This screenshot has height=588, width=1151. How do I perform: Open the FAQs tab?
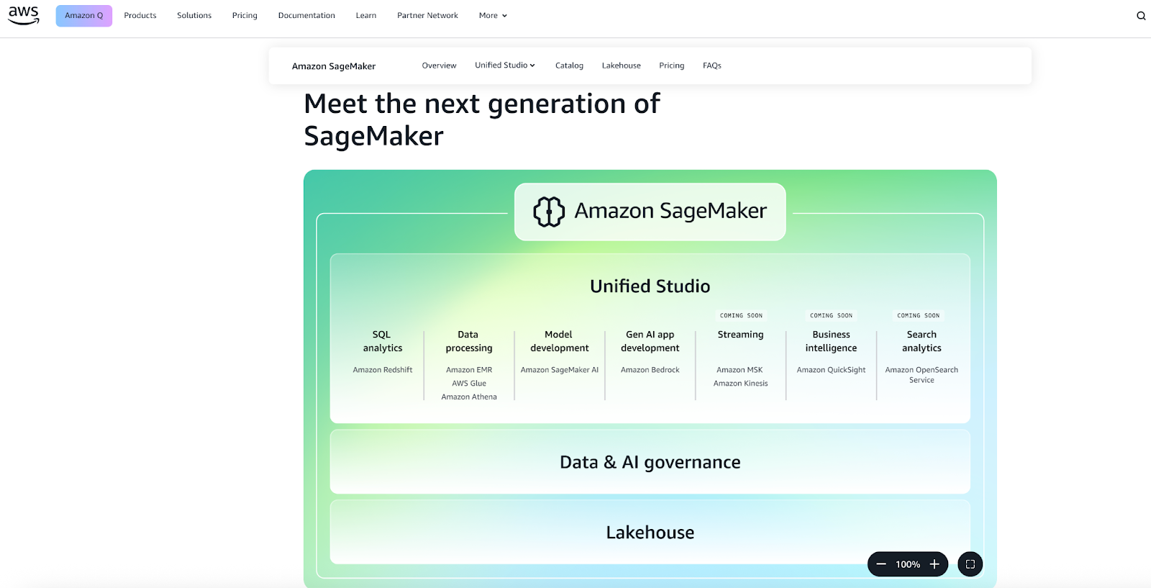click(x=711, y=65)
